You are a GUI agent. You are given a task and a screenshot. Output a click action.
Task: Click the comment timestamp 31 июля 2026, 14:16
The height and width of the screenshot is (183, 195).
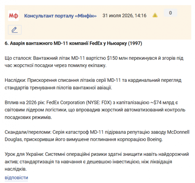point(124,16)
